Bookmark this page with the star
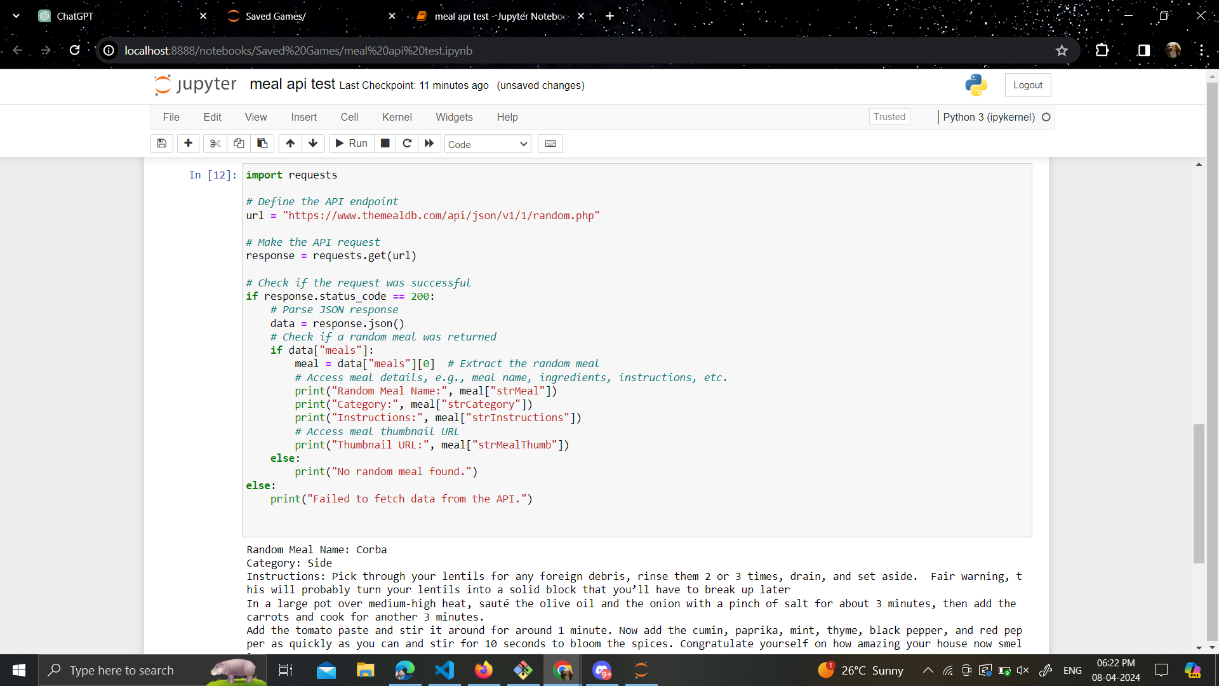Image resolution: width=1219 pixels, height=686 pixels. tap(1062, 51)
